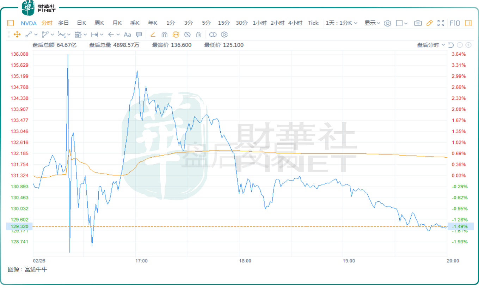Open the F10 company info
The width and height of the screenshot is (479, 292).
pyautogui.click(x=455, y=23)
